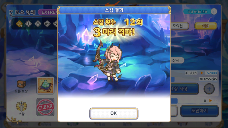Tap the exclamation mark status icon
Screen dimensions: 228x128
click(x=28, y=24)
